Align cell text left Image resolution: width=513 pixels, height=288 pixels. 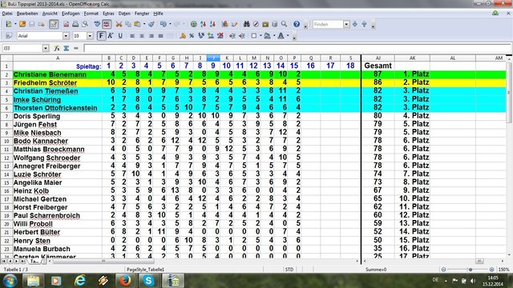coord(132,36)
